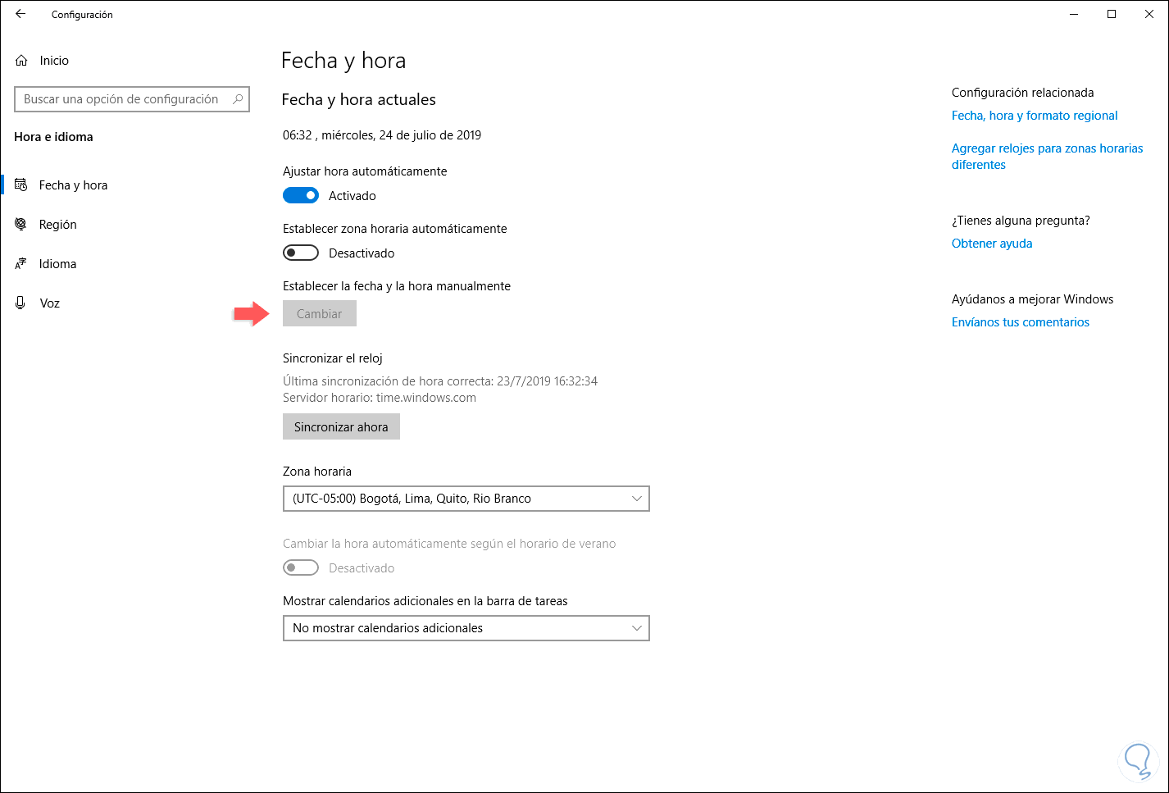Click the Buscar una opción search field
Image resolution: width=1169 pixels, height=793 pixels.
[x=123, y=99]
